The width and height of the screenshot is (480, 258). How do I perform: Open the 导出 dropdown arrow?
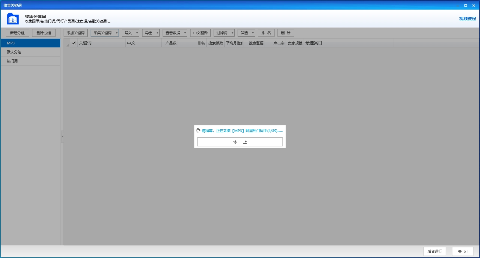[157, 33]
